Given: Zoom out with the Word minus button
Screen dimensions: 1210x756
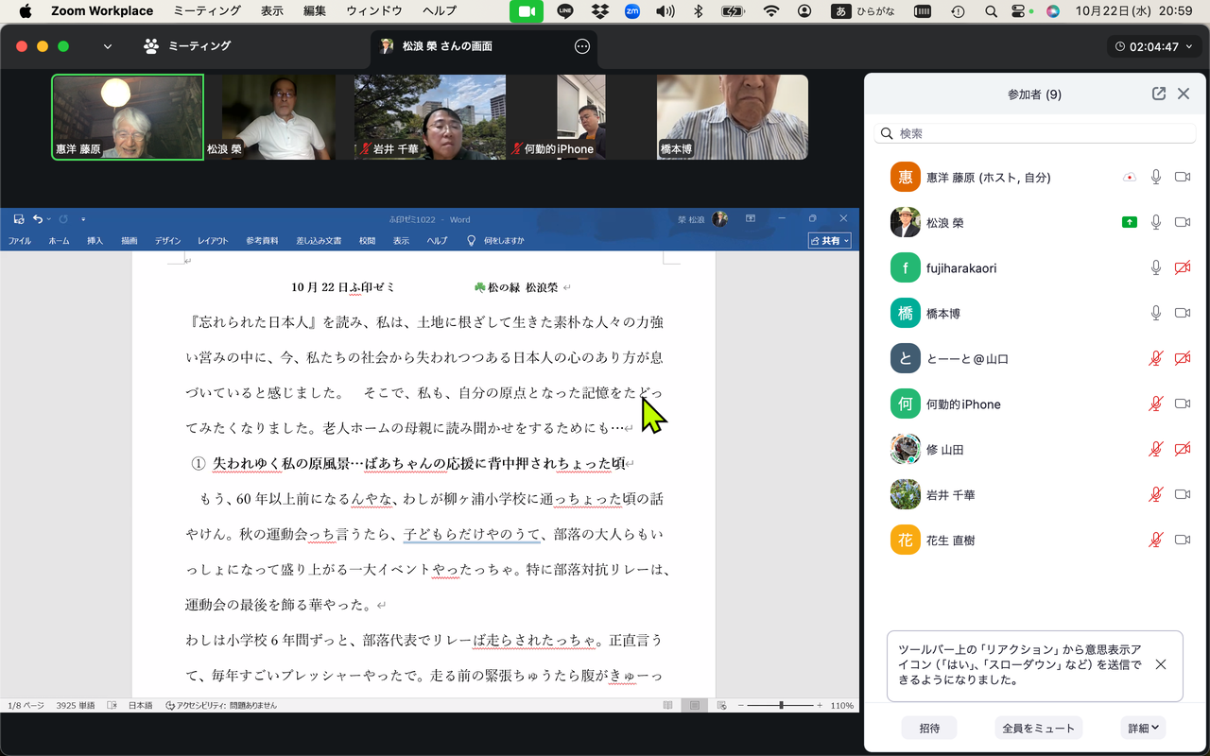Looking at the screenshot, I should click(742, 706).
